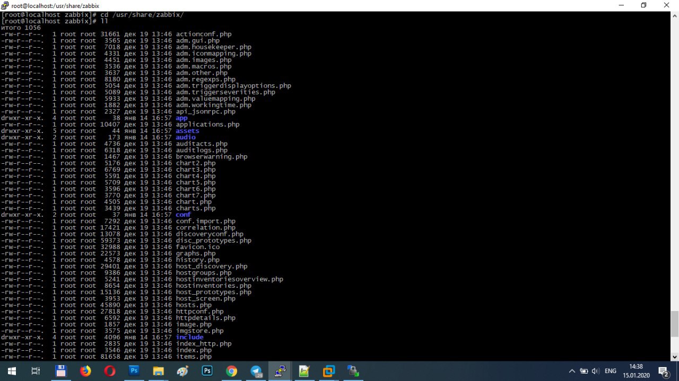This screenshot has height=381, width=679.
Task: Open Task View from the taskbar
Action: pos(36,371)
